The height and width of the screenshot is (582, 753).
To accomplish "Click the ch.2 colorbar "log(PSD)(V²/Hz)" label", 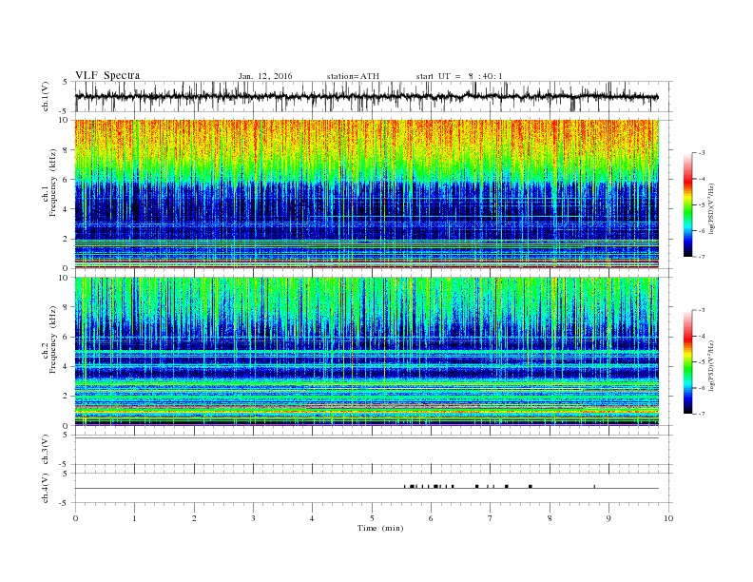I will 711,365.
